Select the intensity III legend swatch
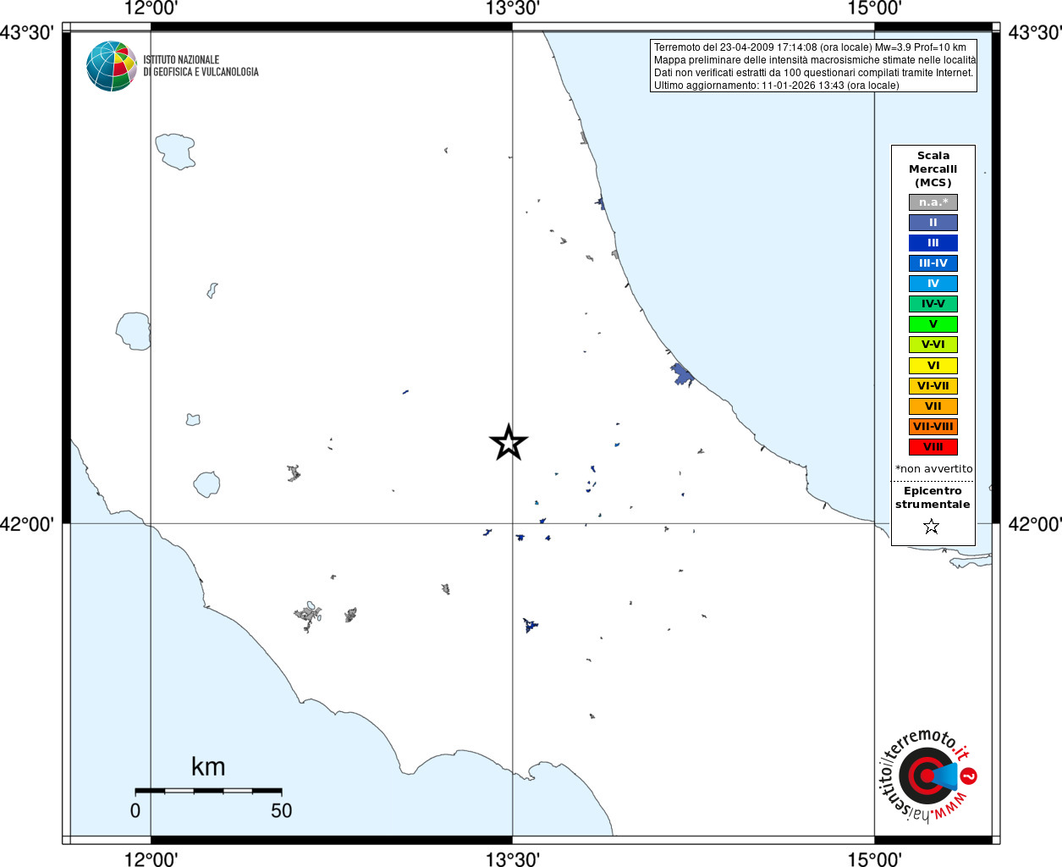Screen dimensions: 1062x867 933,243
